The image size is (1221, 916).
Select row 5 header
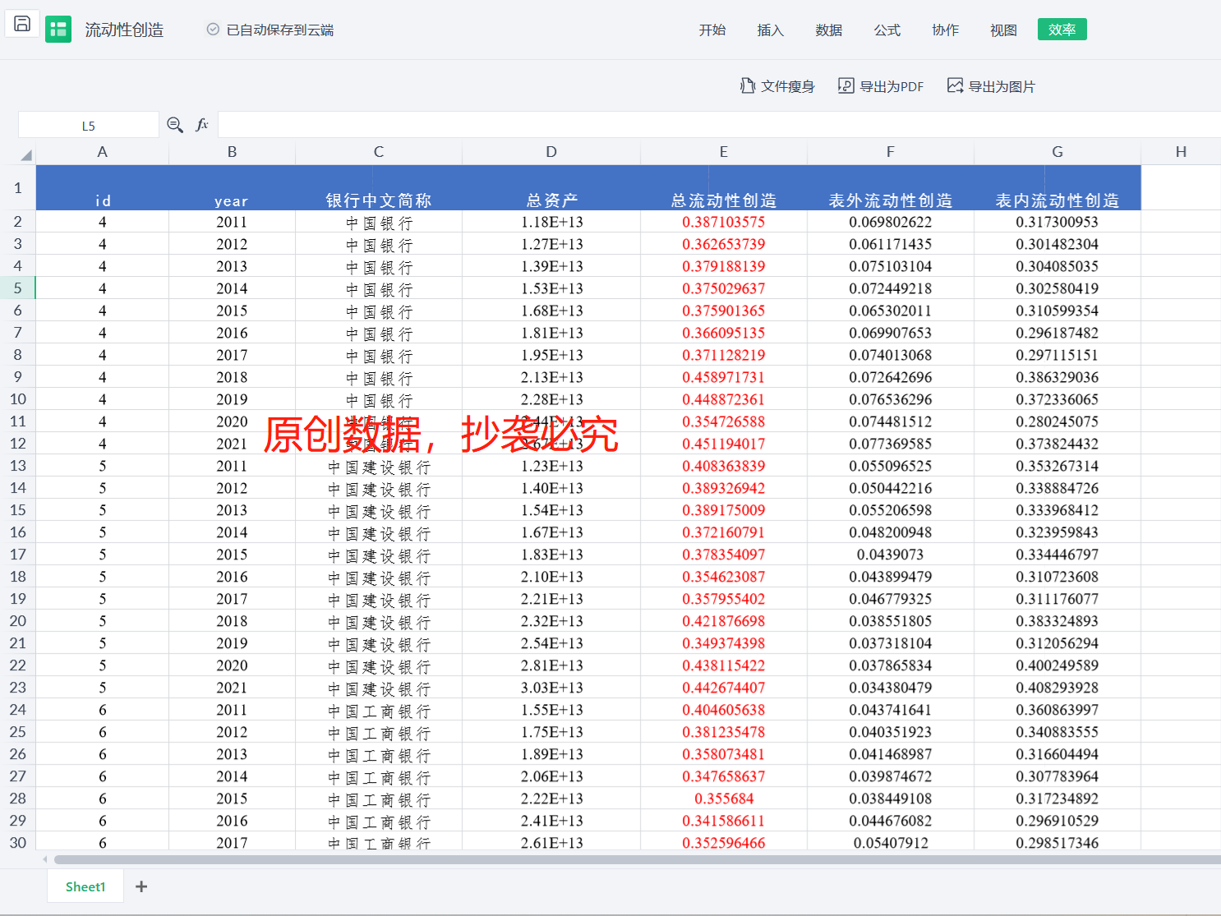coord(18,288)
